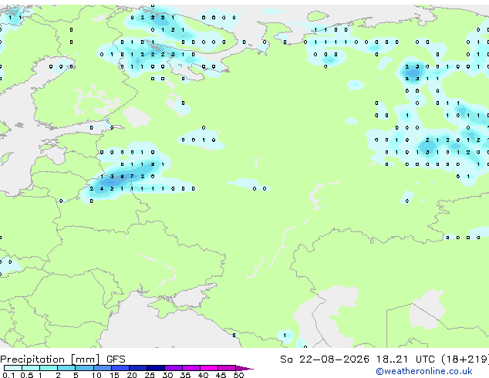
Task: Pick the legend swatch between 2 and 5
Action: click(66, 368)
